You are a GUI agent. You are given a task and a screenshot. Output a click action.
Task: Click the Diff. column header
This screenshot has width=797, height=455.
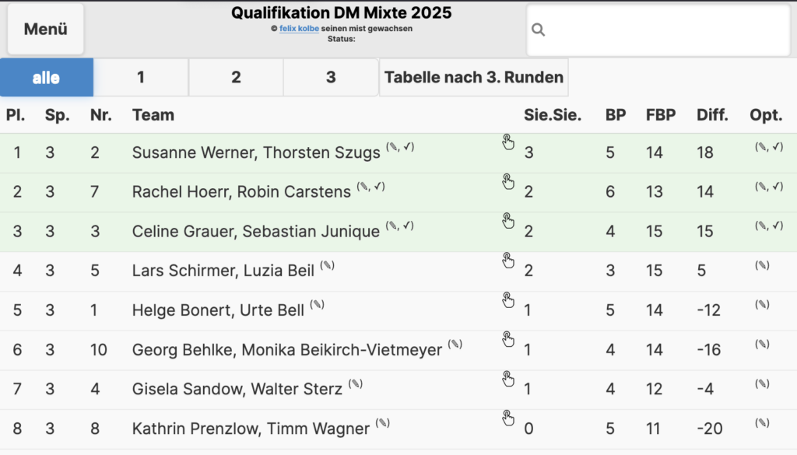[712, 115]
